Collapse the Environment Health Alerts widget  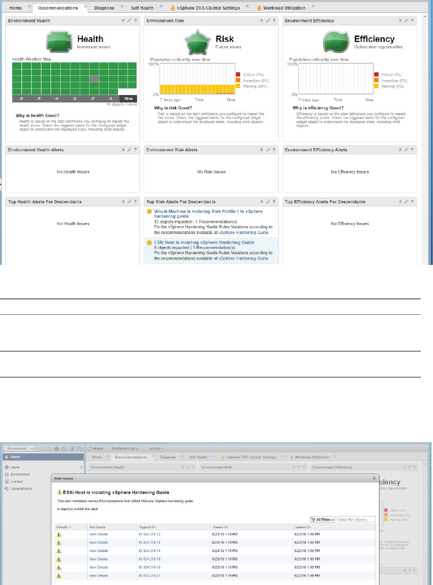click(x=123, y=150)
